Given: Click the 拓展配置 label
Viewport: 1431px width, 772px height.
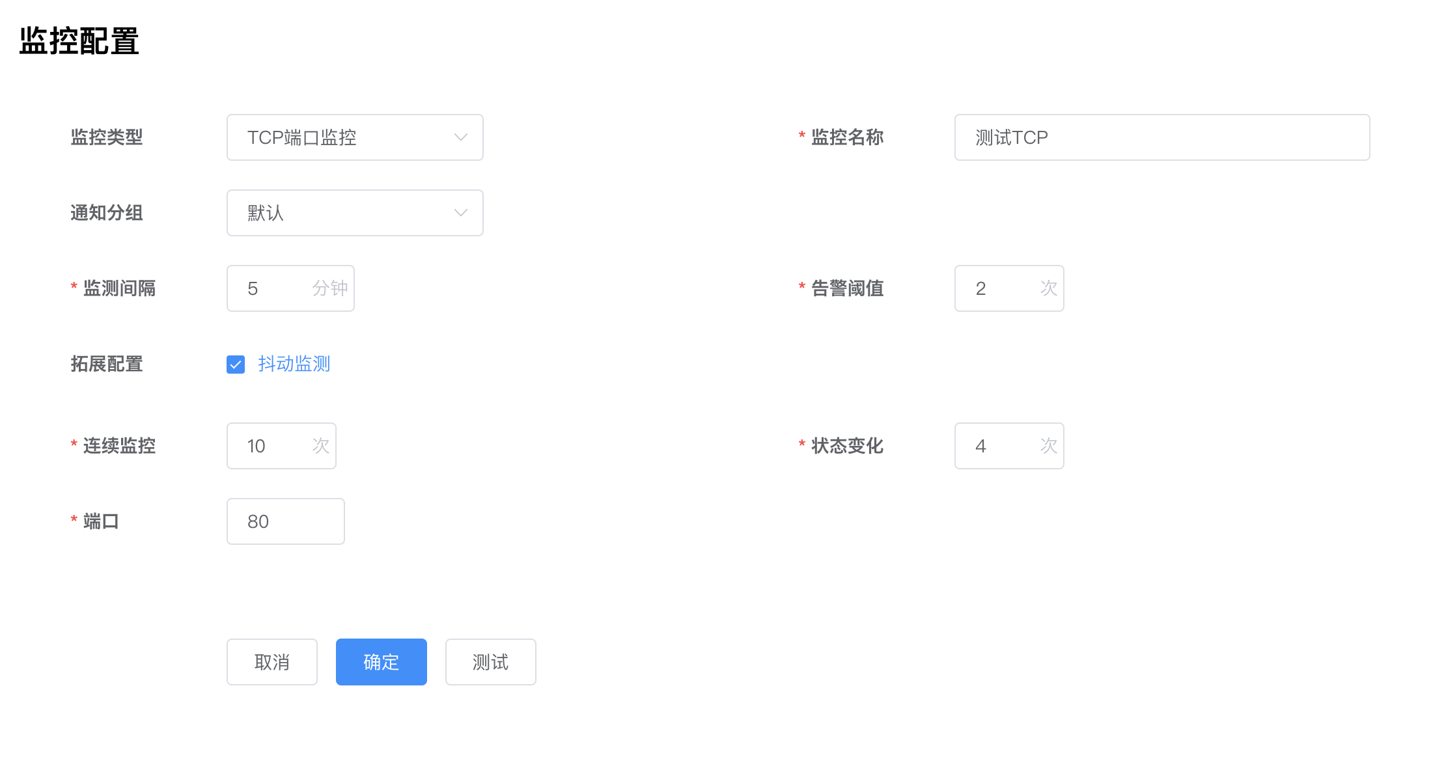Looking at the screenshot, I should point(107,364).
